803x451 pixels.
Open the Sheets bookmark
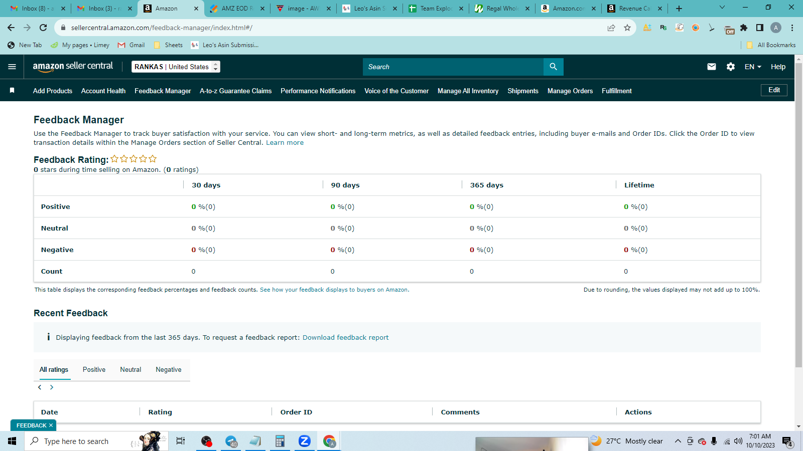pos(168,45)
